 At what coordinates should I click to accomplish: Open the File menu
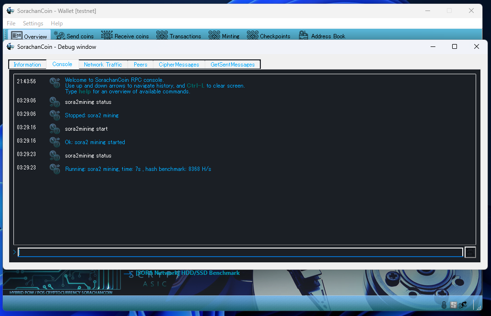[x=11, y=23]
